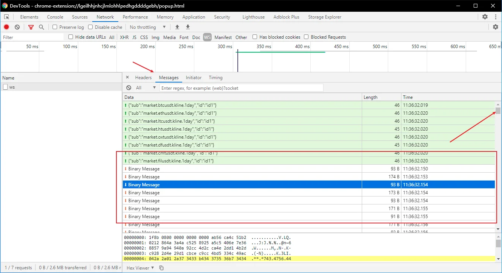
Task: Show All request types filter
Action: 112,37
